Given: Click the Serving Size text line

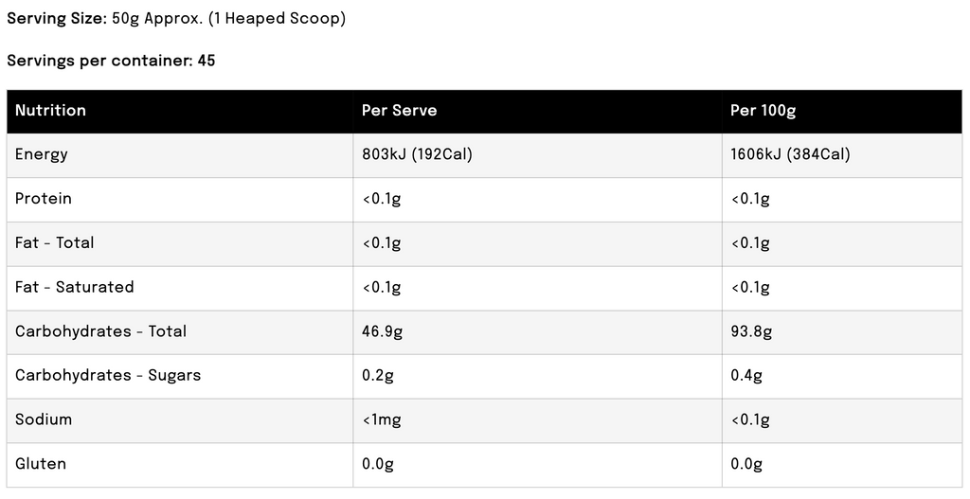Looking at the screenshot, I should pos(176,19).
